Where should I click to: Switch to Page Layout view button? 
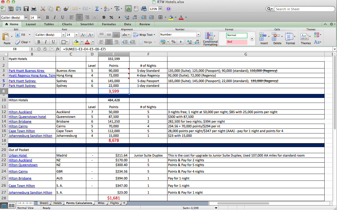point(11,205)
